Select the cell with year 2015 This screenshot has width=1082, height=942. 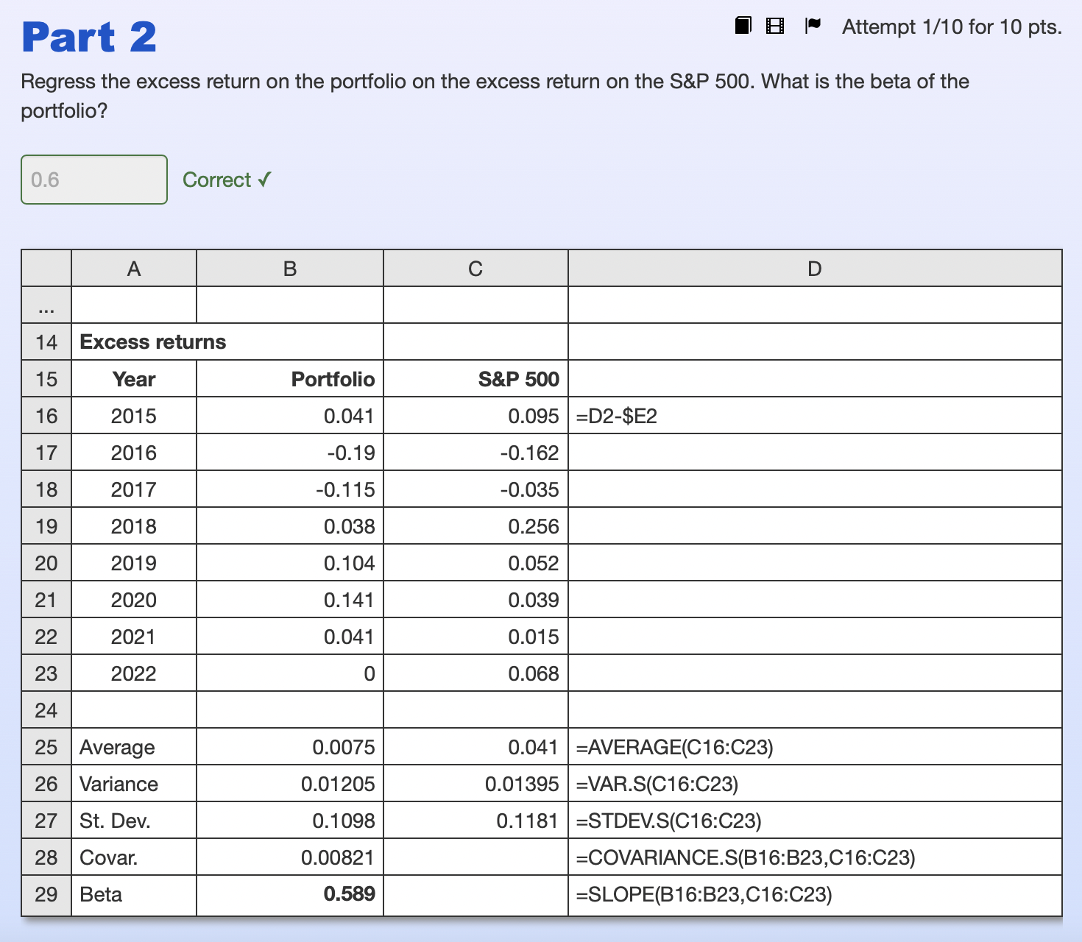134,416
